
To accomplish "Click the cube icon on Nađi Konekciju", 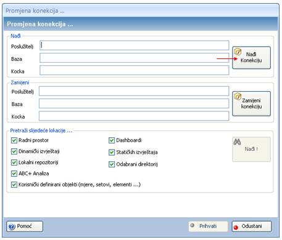I will (x=238, y=52).
